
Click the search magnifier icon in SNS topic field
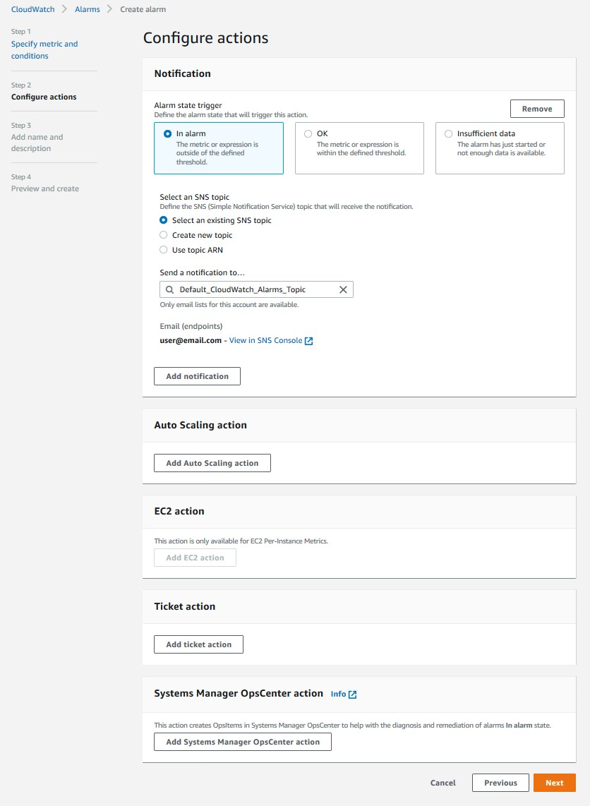pyautogui.click(x=169, y=289)
